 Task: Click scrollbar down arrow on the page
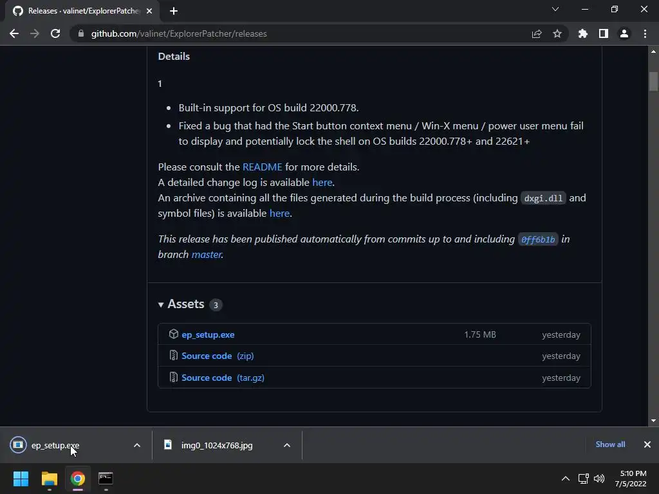pyautogui.click(x=653, y=421)
